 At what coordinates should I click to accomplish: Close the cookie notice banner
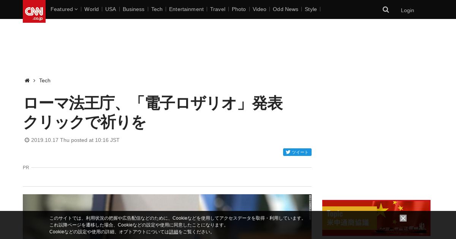[403, 218]
